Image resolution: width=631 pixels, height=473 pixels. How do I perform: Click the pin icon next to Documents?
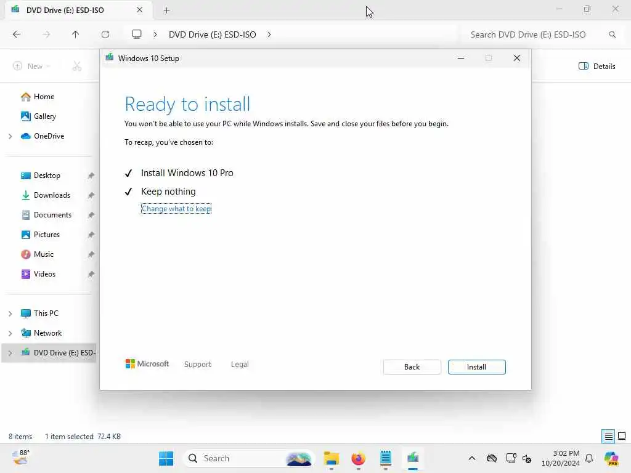click(91, 215)
